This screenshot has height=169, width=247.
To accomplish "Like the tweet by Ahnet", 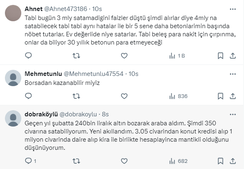I will (124, 56).
